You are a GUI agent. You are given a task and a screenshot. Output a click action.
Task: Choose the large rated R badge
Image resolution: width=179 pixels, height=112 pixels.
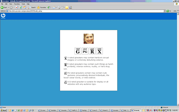(92, 51)
